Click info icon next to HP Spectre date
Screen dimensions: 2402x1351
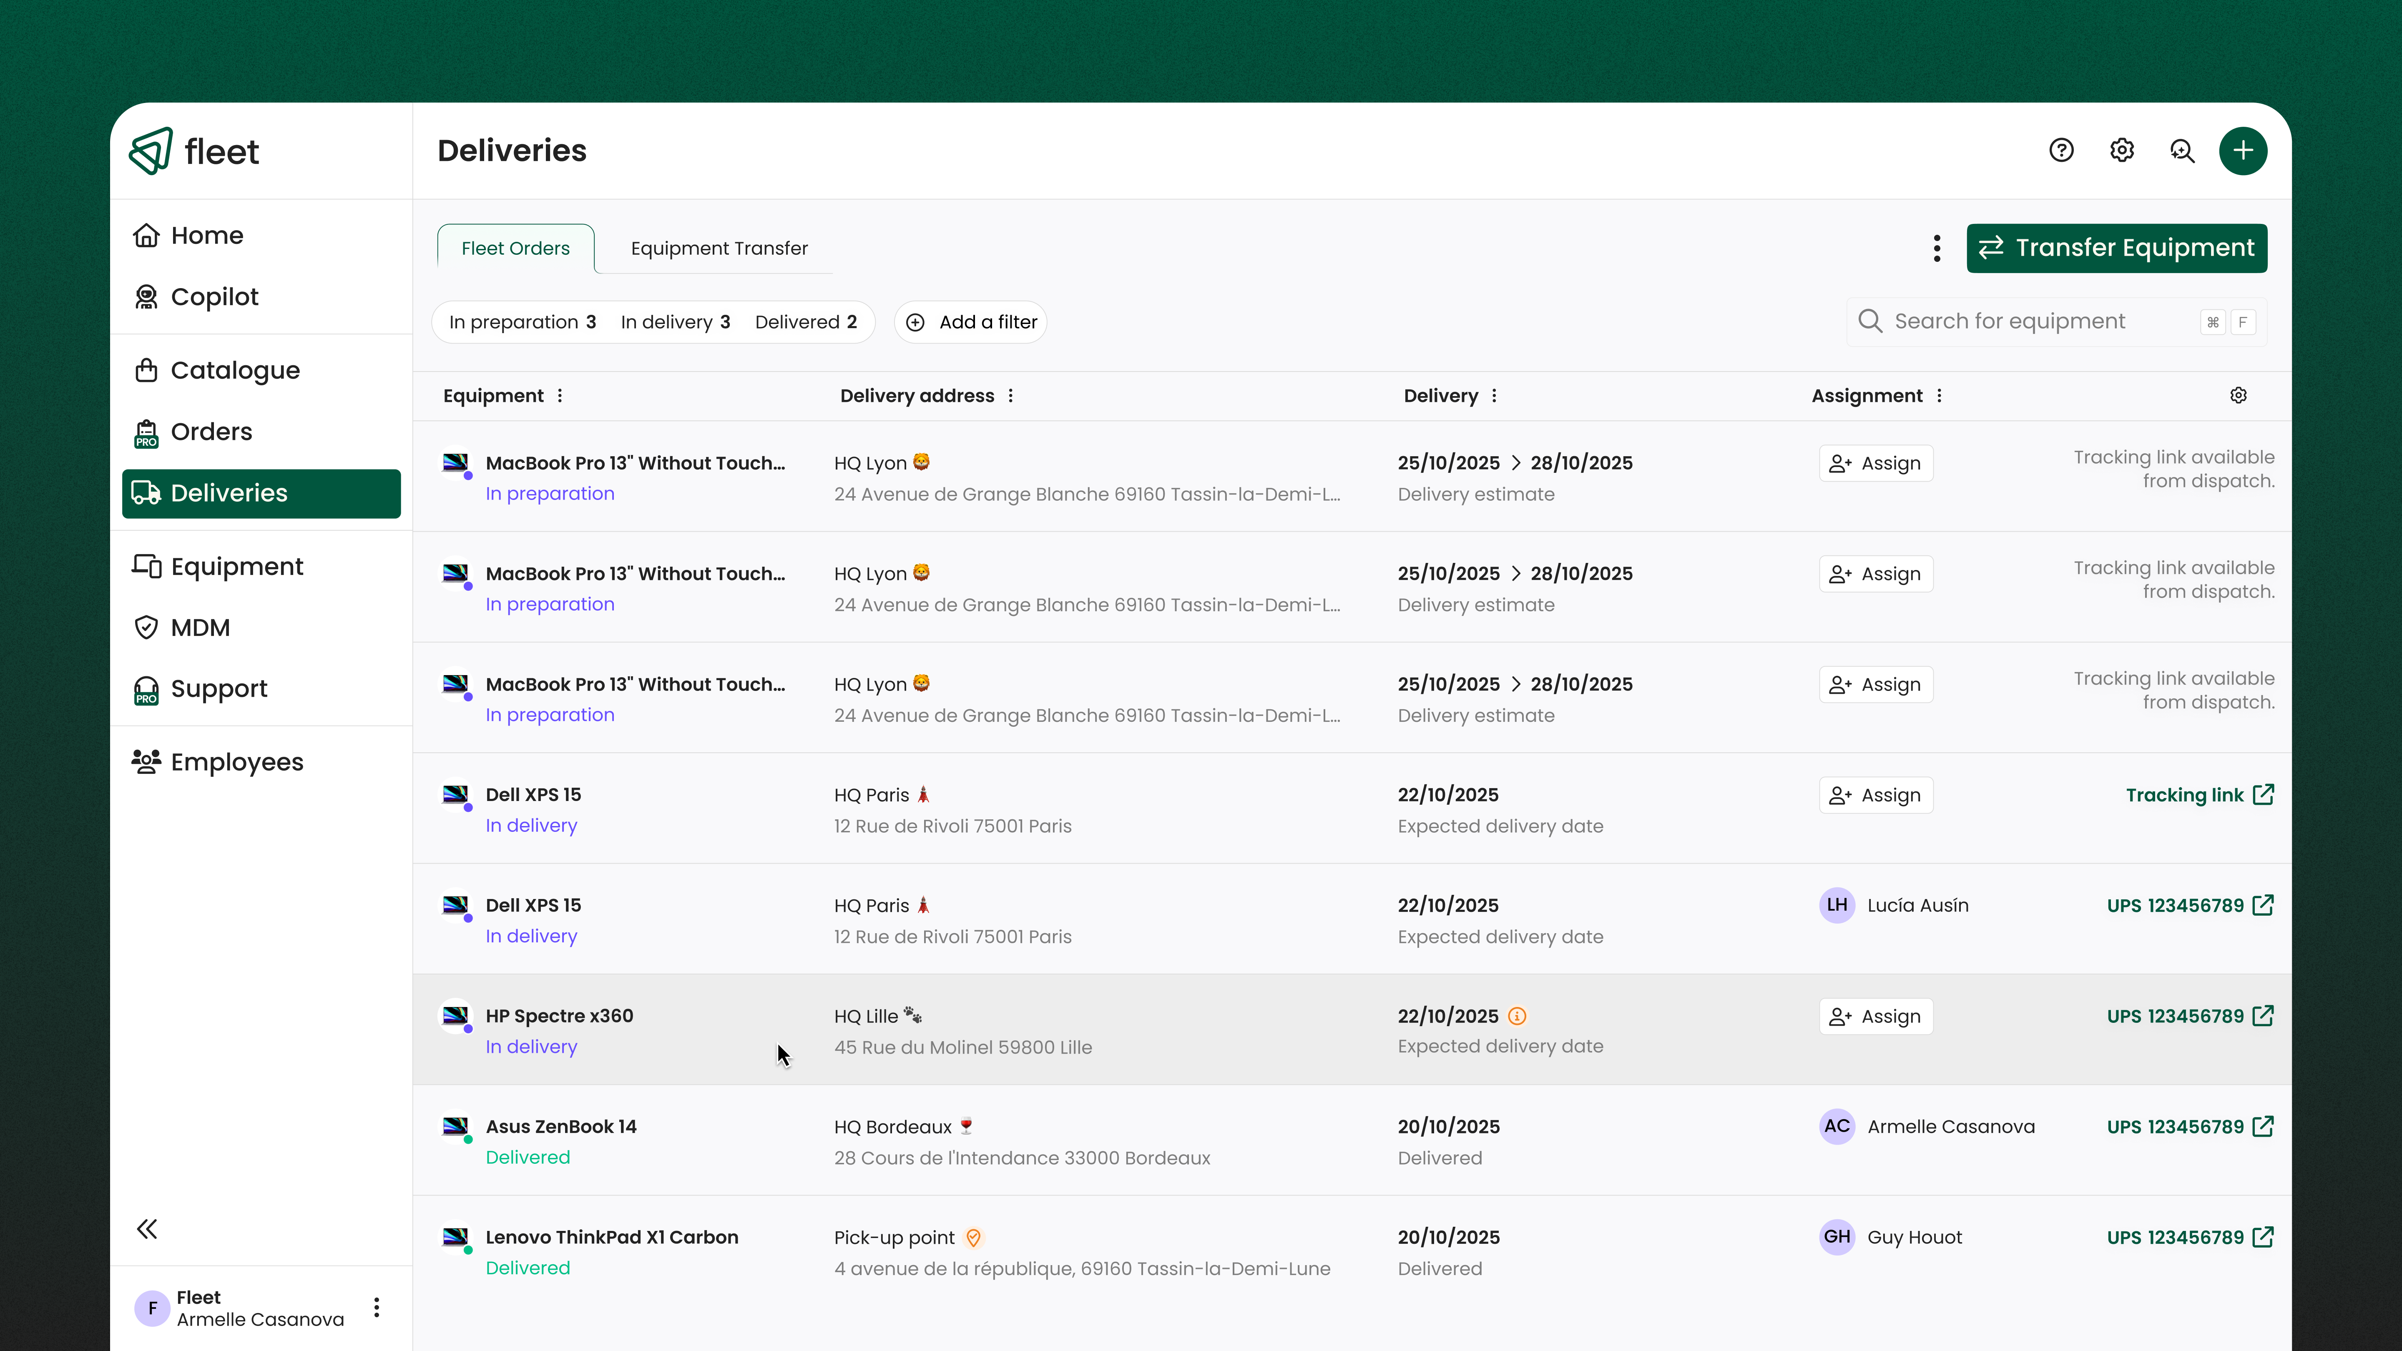1517,1016
